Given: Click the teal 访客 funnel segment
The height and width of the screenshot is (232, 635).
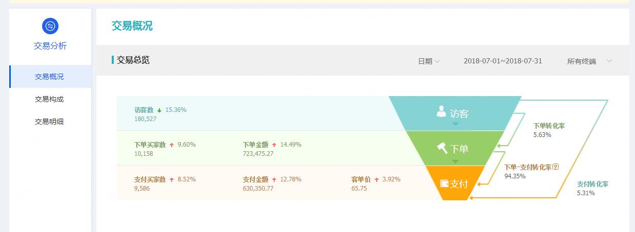Looking at the screenshot, I should (455, 113).
